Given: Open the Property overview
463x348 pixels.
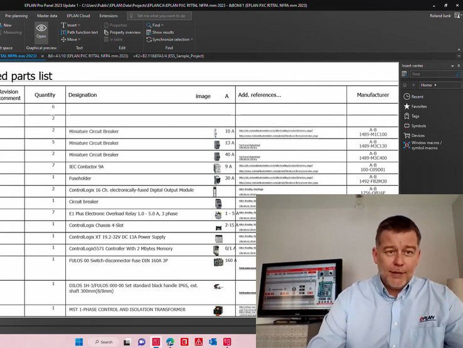Looking at the screenshot, I should pyautogui.click(x=122, y=32).
